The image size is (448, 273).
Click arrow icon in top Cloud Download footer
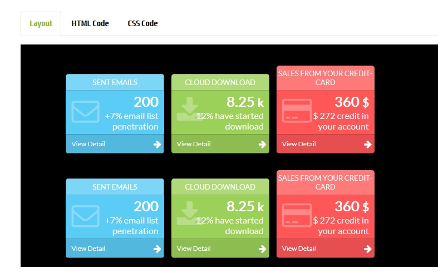tap(262, 145)
